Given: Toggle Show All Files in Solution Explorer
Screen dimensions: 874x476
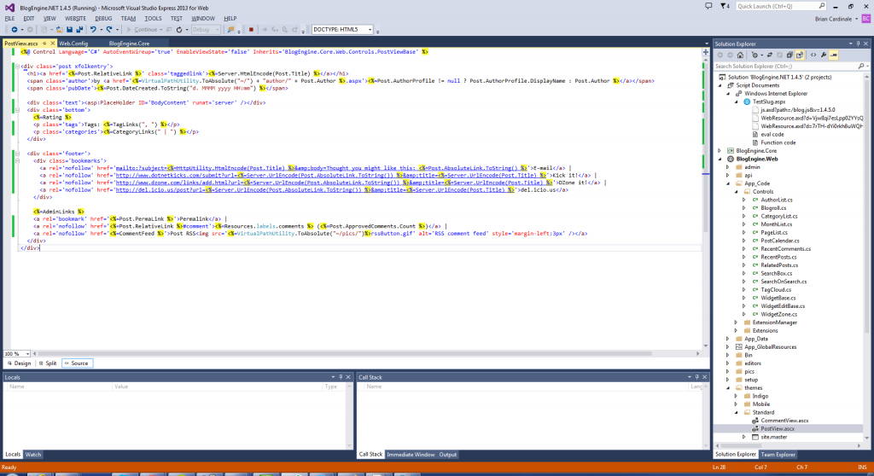Looking at the screenshot, I should pyautogui.click(x=799, y=55).
